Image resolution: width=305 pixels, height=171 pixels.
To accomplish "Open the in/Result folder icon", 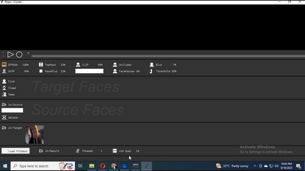I will coord(41,151).
